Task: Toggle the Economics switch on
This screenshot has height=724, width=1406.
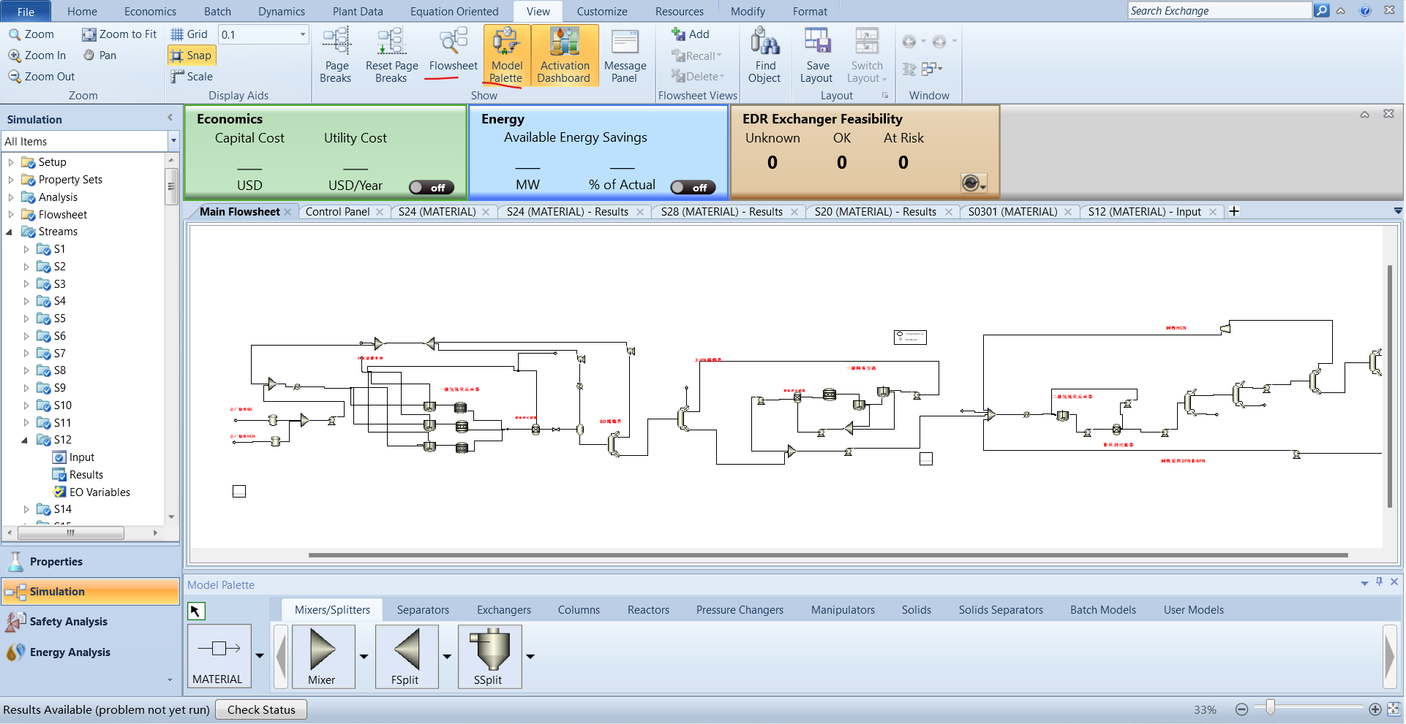Action: point(432,188)
